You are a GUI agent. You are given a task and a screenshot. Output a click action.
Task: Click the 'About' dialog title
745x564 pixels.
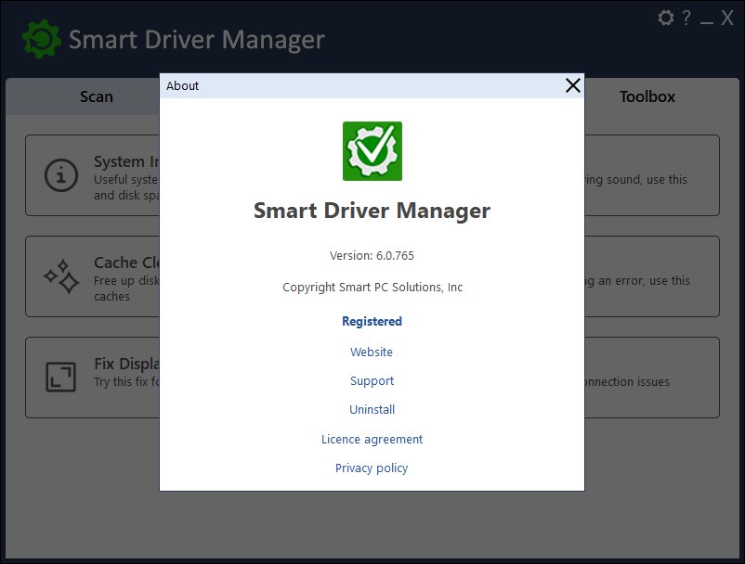(182, 86)
